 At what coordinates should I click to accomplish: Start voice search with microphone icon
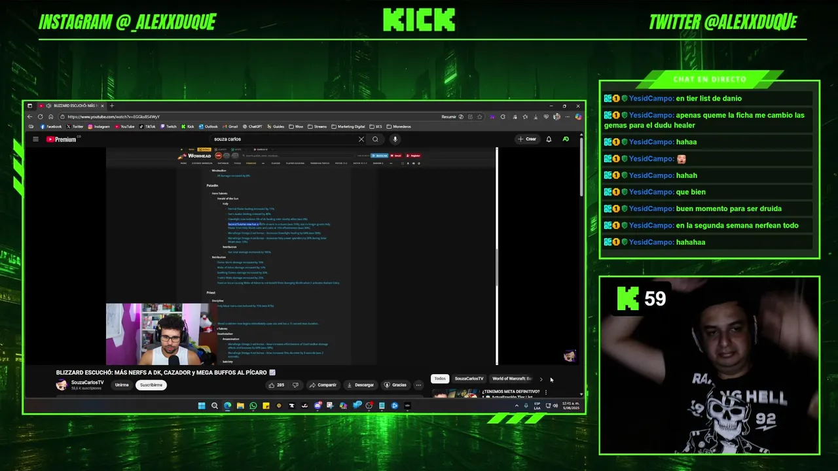pos(395,139)
